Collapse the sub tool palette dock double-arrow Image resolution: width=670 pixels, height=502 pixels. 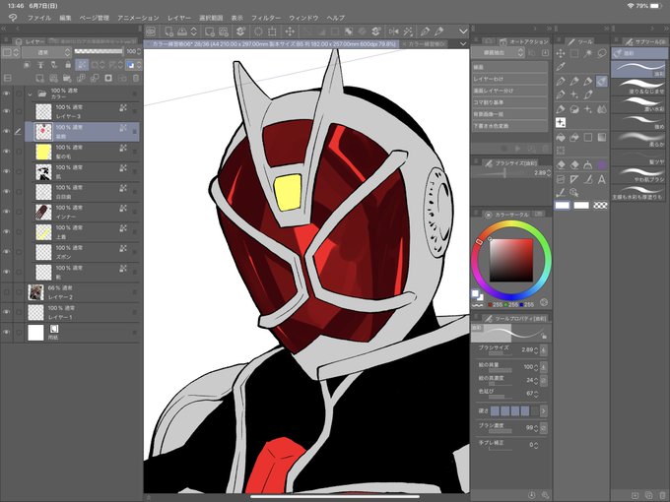coord(665,29)
